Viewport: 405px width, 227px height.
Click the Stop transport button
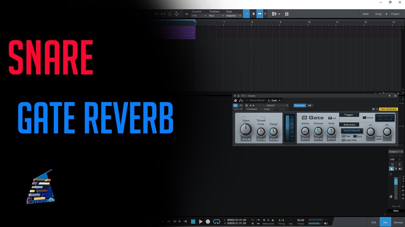pos(193,222)
